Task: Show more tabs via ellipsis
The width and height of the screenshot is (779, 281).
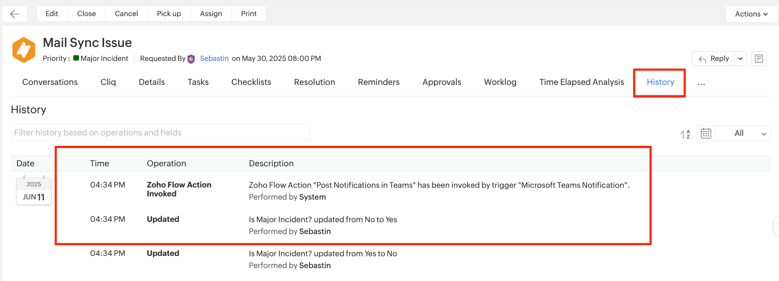Action: tap(701, 83)
